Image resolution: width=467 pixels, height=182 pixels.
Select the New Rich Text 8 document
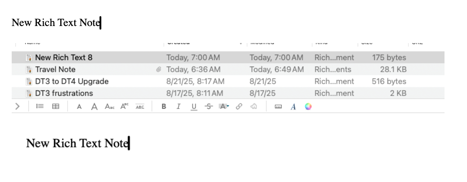click(x=63, y=57)
